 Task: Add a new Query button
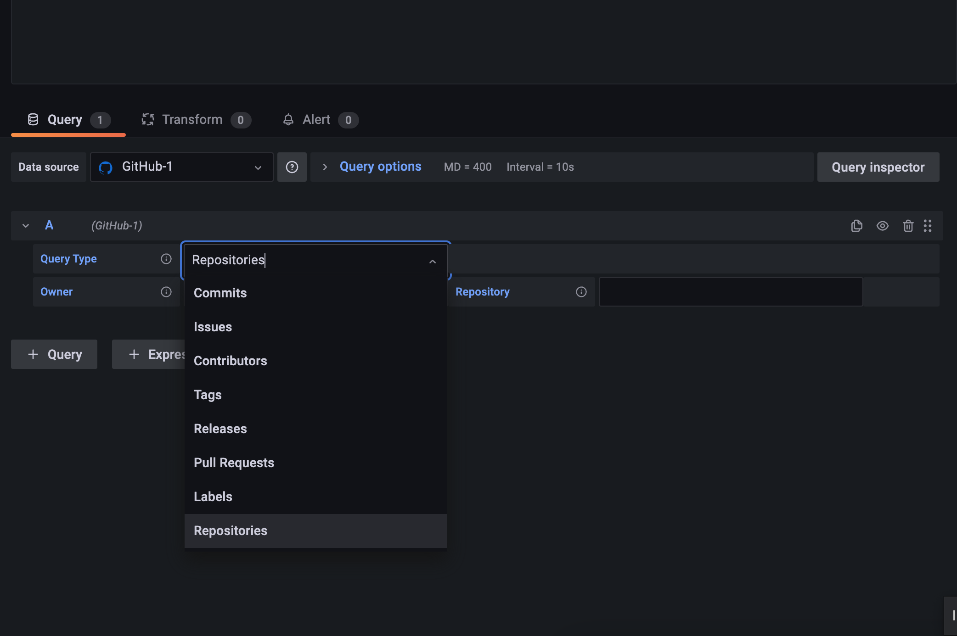(54, 354)
